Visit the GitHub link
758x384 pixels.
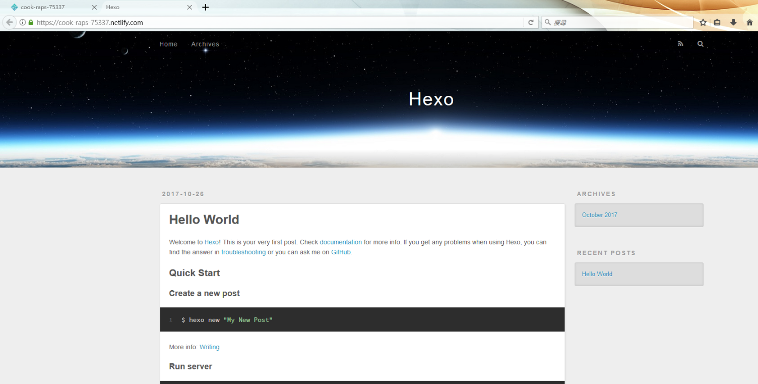pos(341,252)
